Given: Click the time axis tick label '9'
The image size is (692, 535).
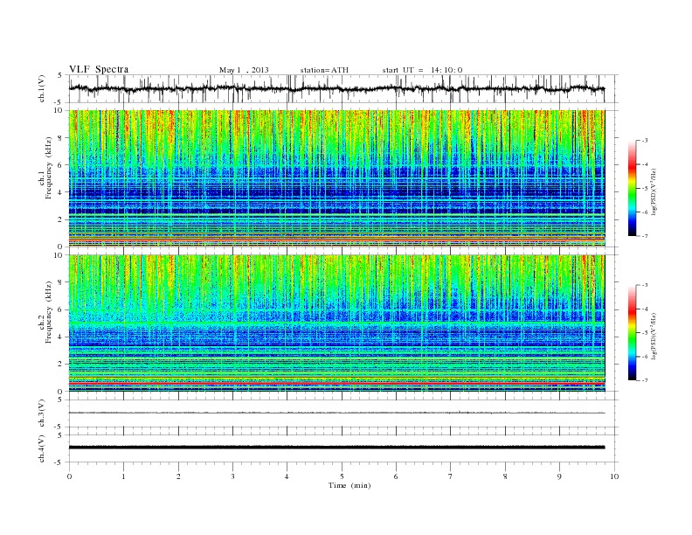Looking at the screenshot, I should pos(559,476).
